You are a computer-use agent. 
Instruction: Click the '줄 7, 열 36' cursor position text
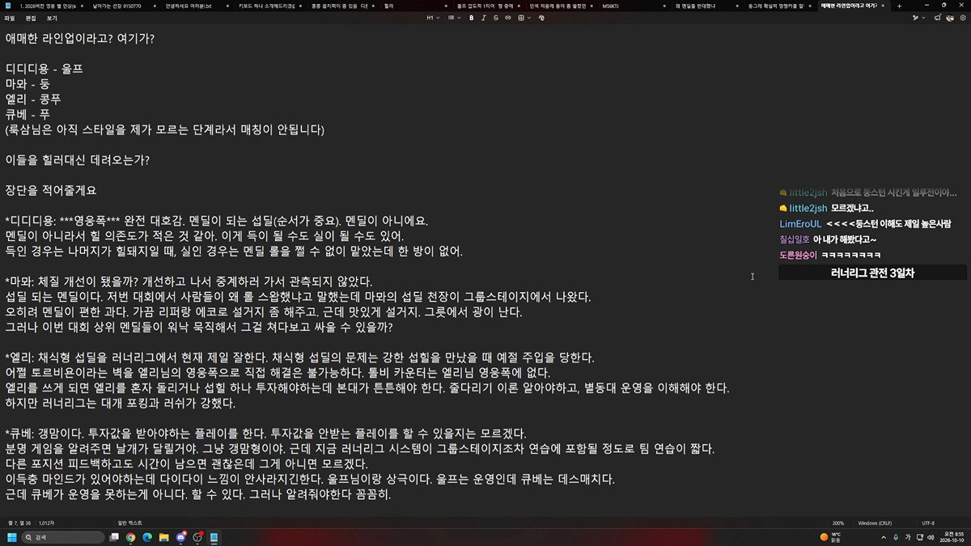18,523
